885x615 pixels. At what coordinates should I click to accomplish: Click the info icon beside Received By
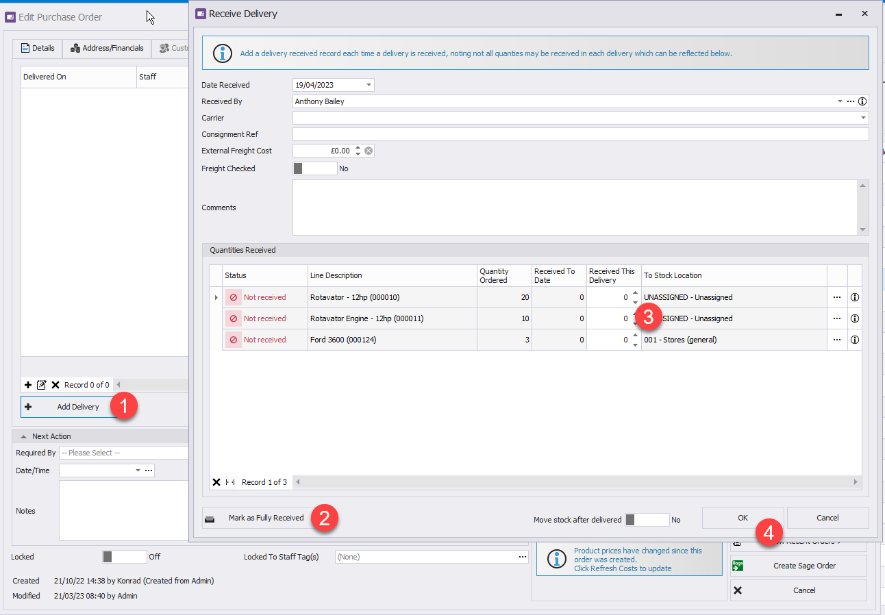point(862,101)
